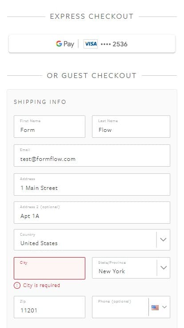Select the Address 2 optional field
The height and width of the screenshot is (328, 184).
92,213
